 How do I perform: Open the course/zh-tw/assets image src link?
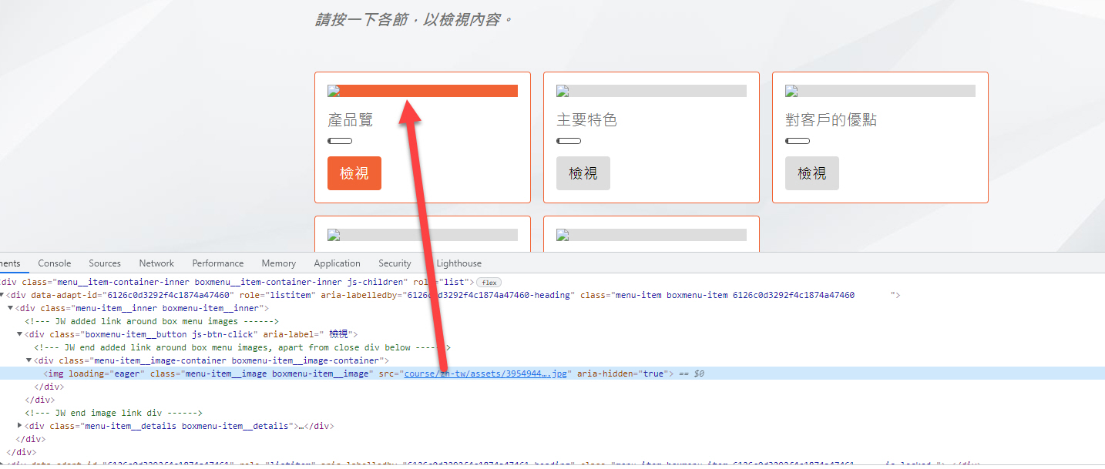(x=486, y=374)
